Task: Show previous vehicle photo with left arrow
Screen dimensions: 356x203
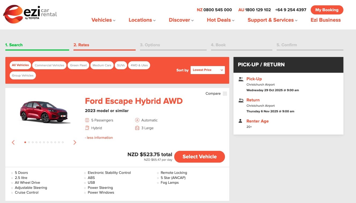Action: pyautogui.click(x=13, y=143)
